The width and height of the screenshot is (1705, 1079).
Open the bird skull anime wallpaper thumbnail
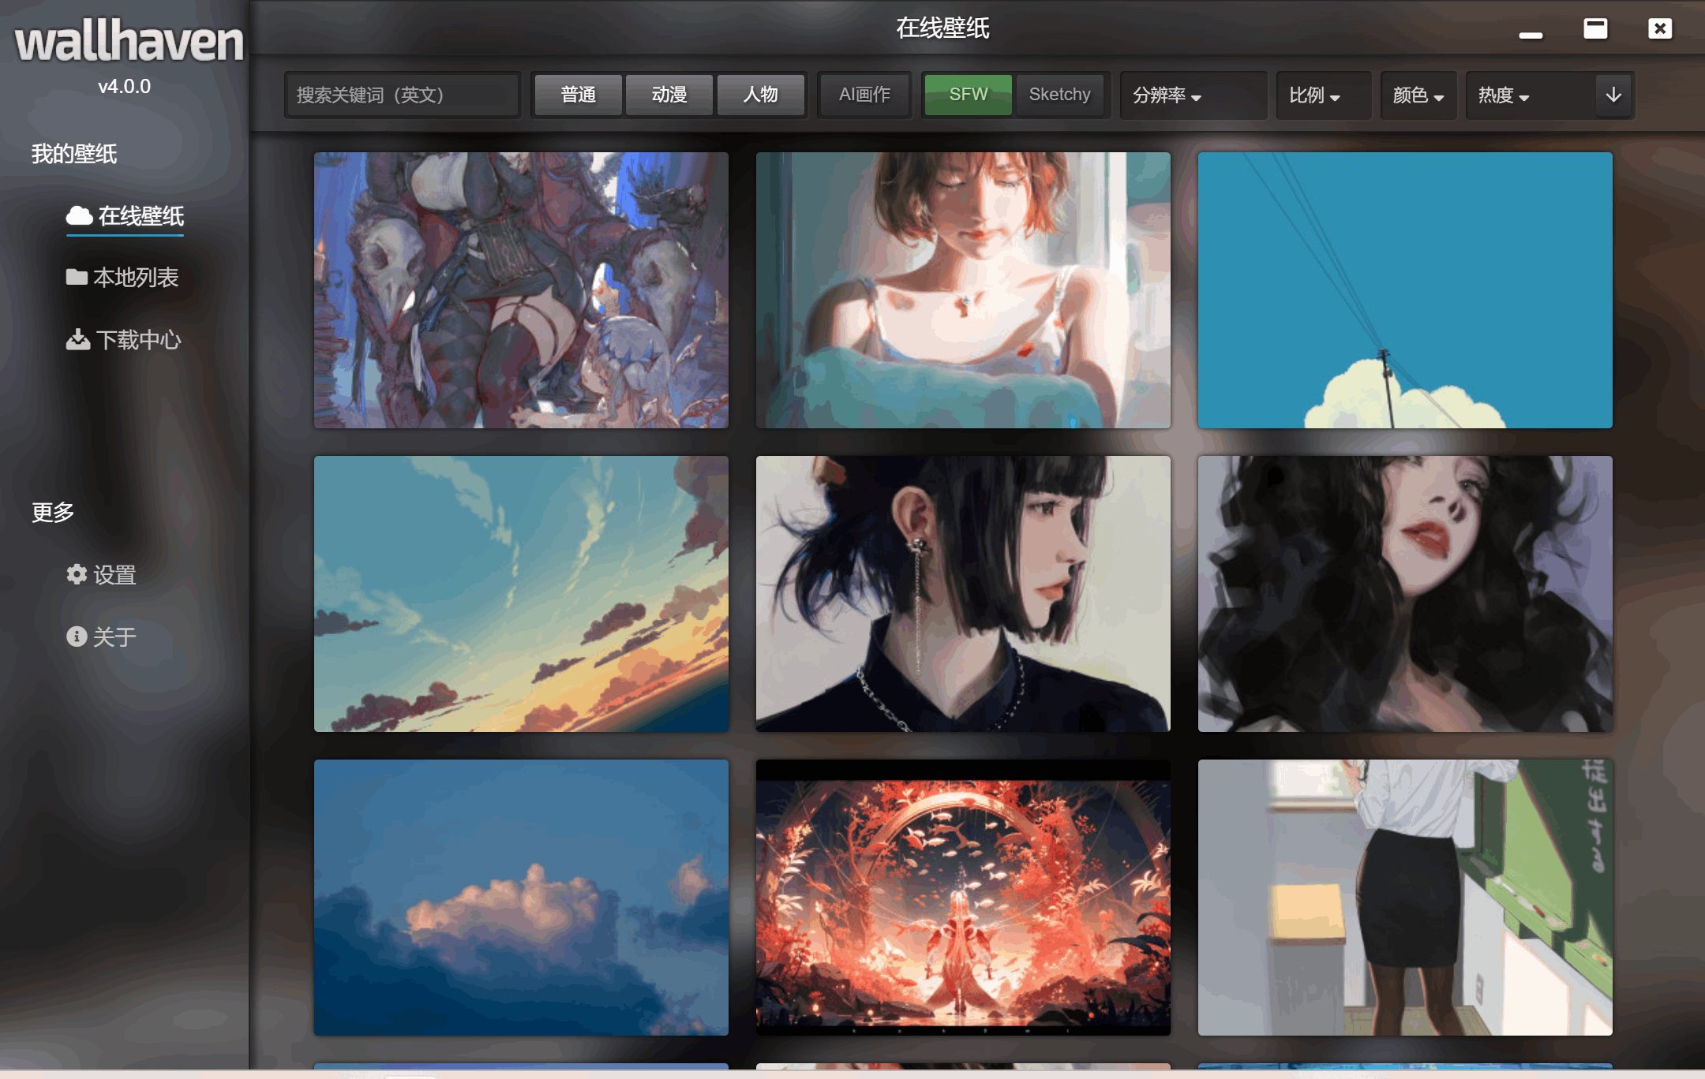pyautogui.click(x=521, y=290)
